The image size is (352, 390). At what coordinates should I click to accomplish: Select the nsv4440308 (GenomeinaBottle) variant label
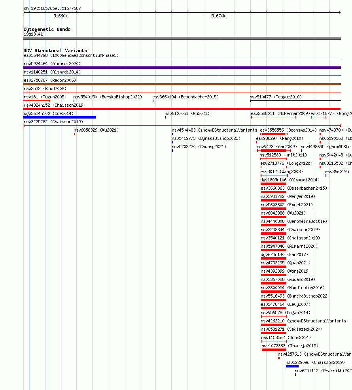[294, 221]
